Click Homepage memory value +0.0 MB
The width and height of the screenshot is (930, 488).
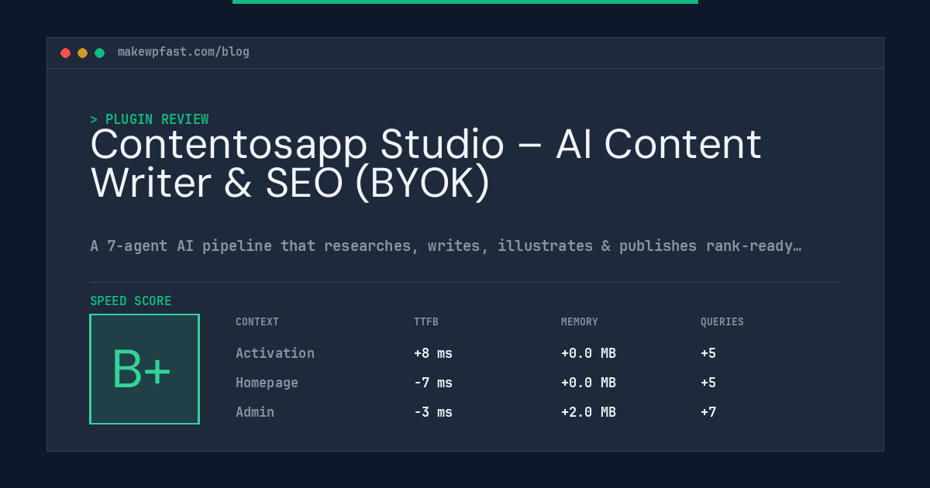(x=588, y=383)
